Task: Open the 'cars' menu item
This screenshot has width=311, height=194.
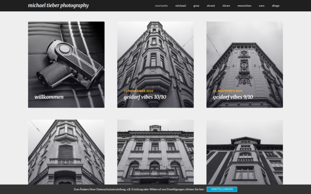Action: tap(261, 6)
